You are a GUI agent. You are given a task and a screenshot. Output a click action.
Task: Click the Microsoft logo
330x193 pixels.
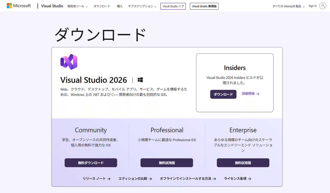click(x=19, y=6)
